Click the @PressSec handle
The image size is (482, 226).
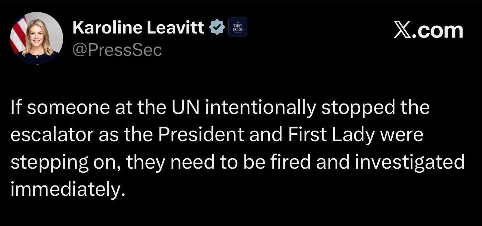click(117, 50)
